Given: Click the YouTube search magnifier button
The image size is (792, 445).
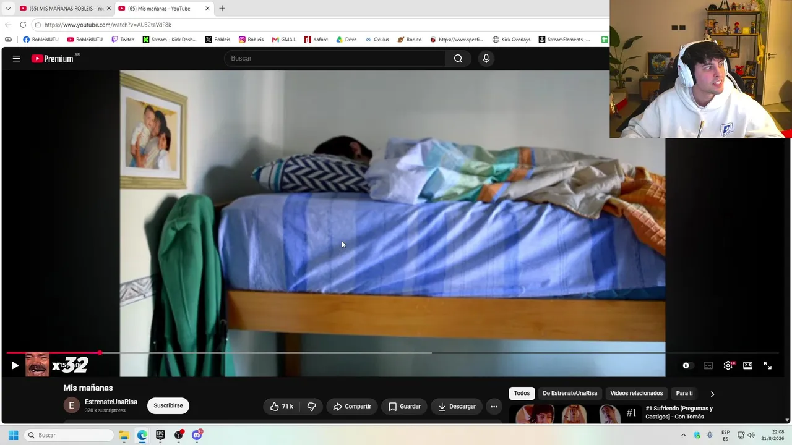Looking at the screenshot, I should click(x=458, y=59).
